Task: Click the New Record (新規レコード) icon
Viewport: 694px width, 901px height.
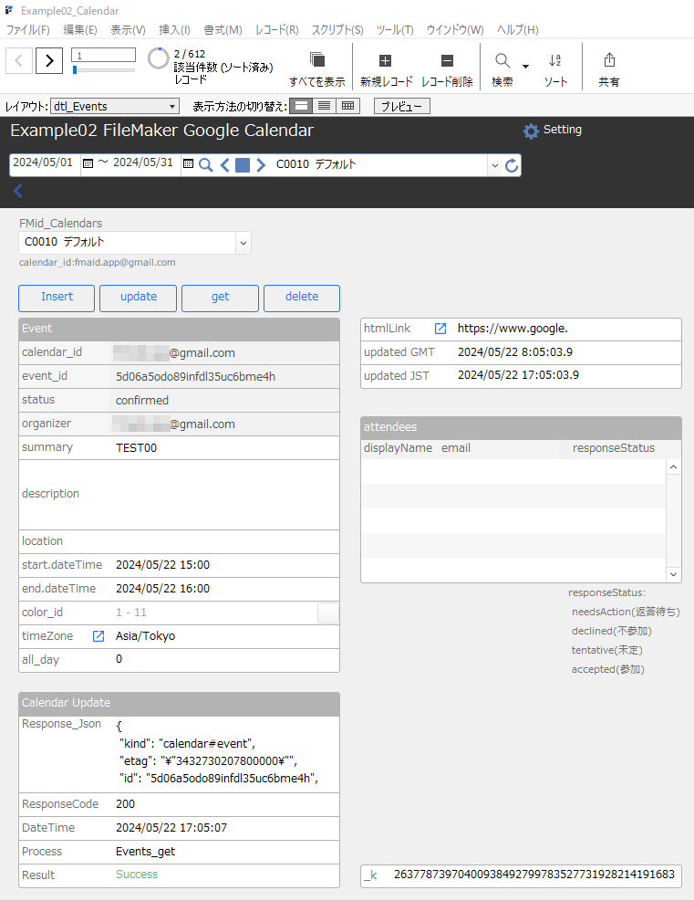Action: pos(386,61)
